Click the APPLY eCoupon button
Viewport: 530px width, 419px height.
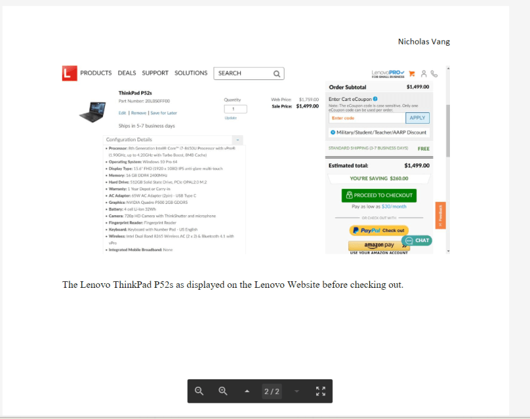click(418, 118)
